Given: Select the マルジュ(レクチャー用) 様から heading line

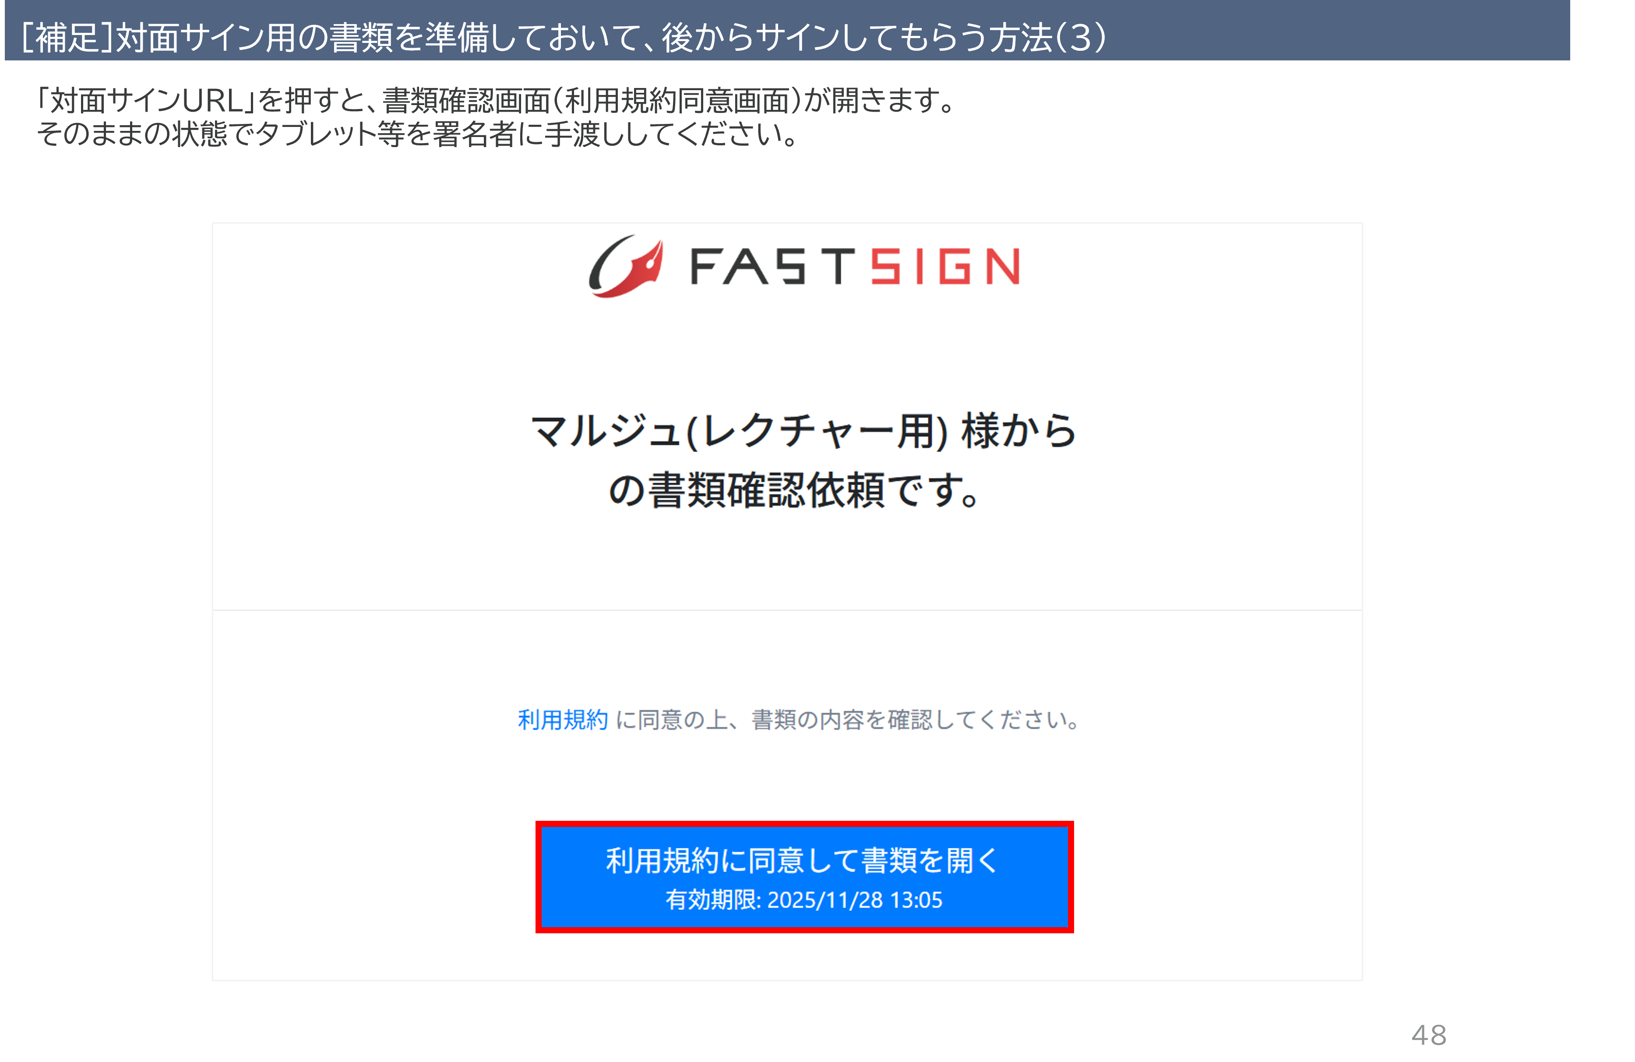Looking at the screenshot, I should 804,431.
